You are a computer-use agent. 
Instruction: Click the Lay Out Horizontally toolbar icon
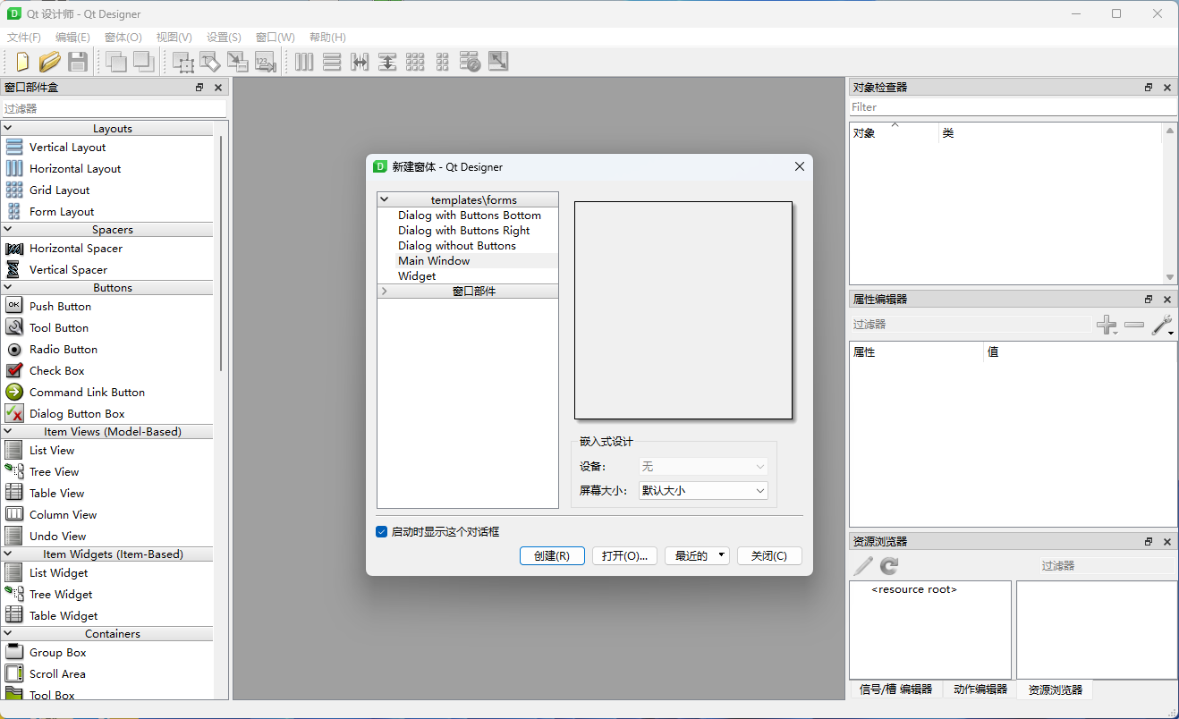(x=304, y=62)
